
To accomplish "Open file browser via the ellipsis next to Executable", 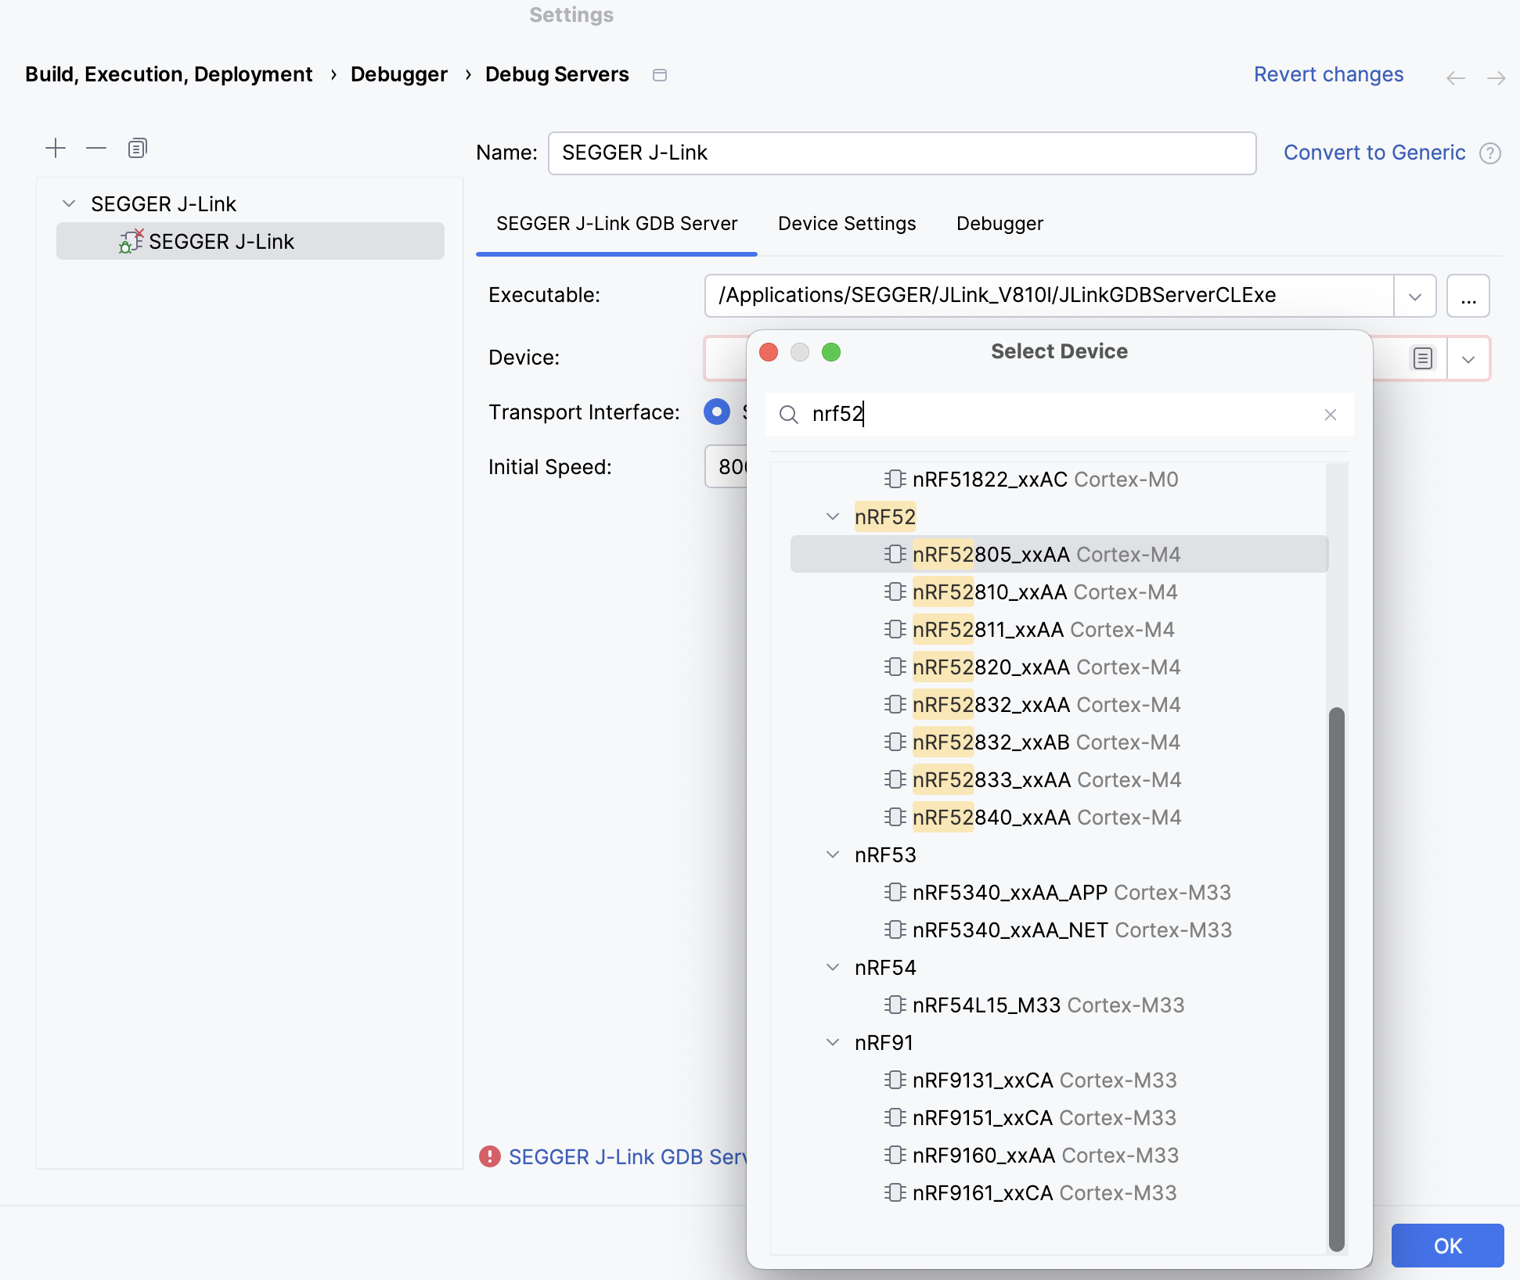I will tap(1468, 296).
